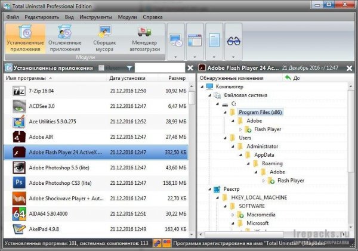Open dropdown under document page icon
The image size is (358, 251).
[x=214, y=57]
